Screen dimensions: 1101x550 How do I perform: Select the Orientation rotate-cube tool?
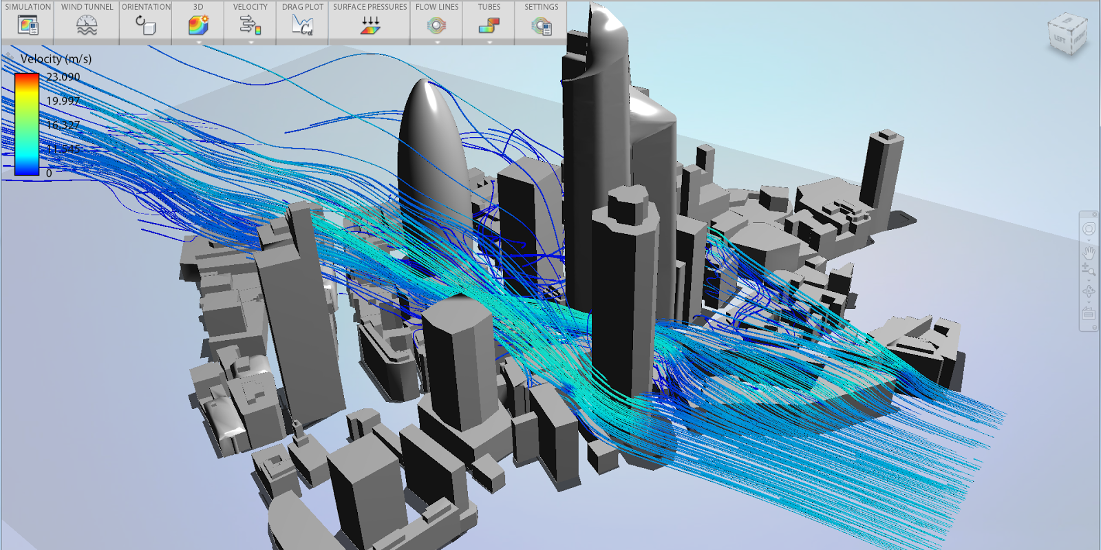146,26
